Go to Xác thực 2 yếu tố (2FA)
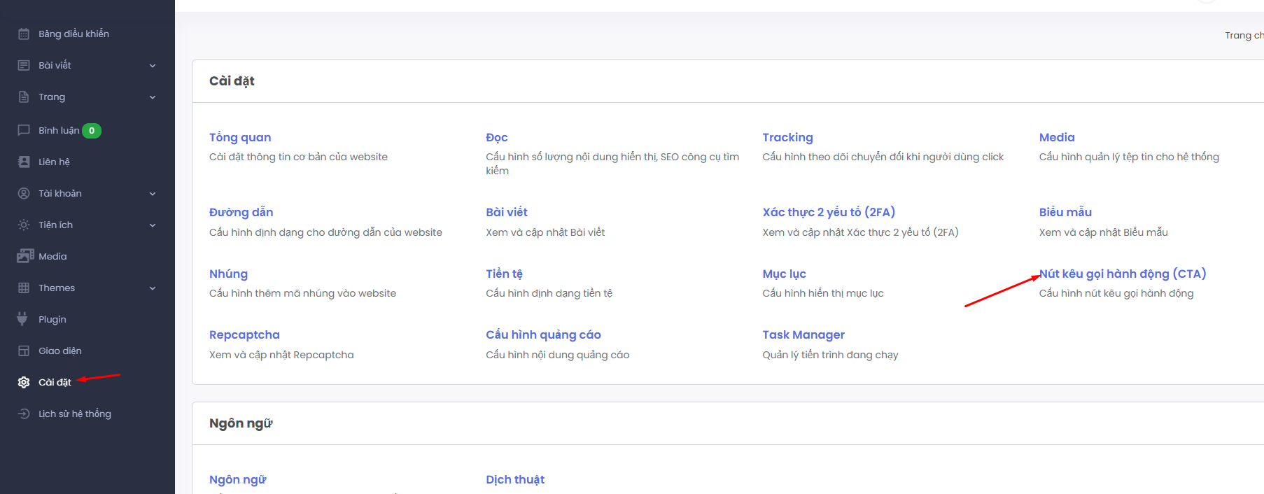The width and height of the screenshot is (1264, 494). 829,212
